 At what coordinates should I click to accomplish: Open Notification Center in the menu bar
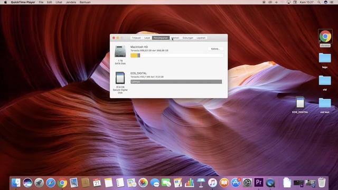(332, 2)
